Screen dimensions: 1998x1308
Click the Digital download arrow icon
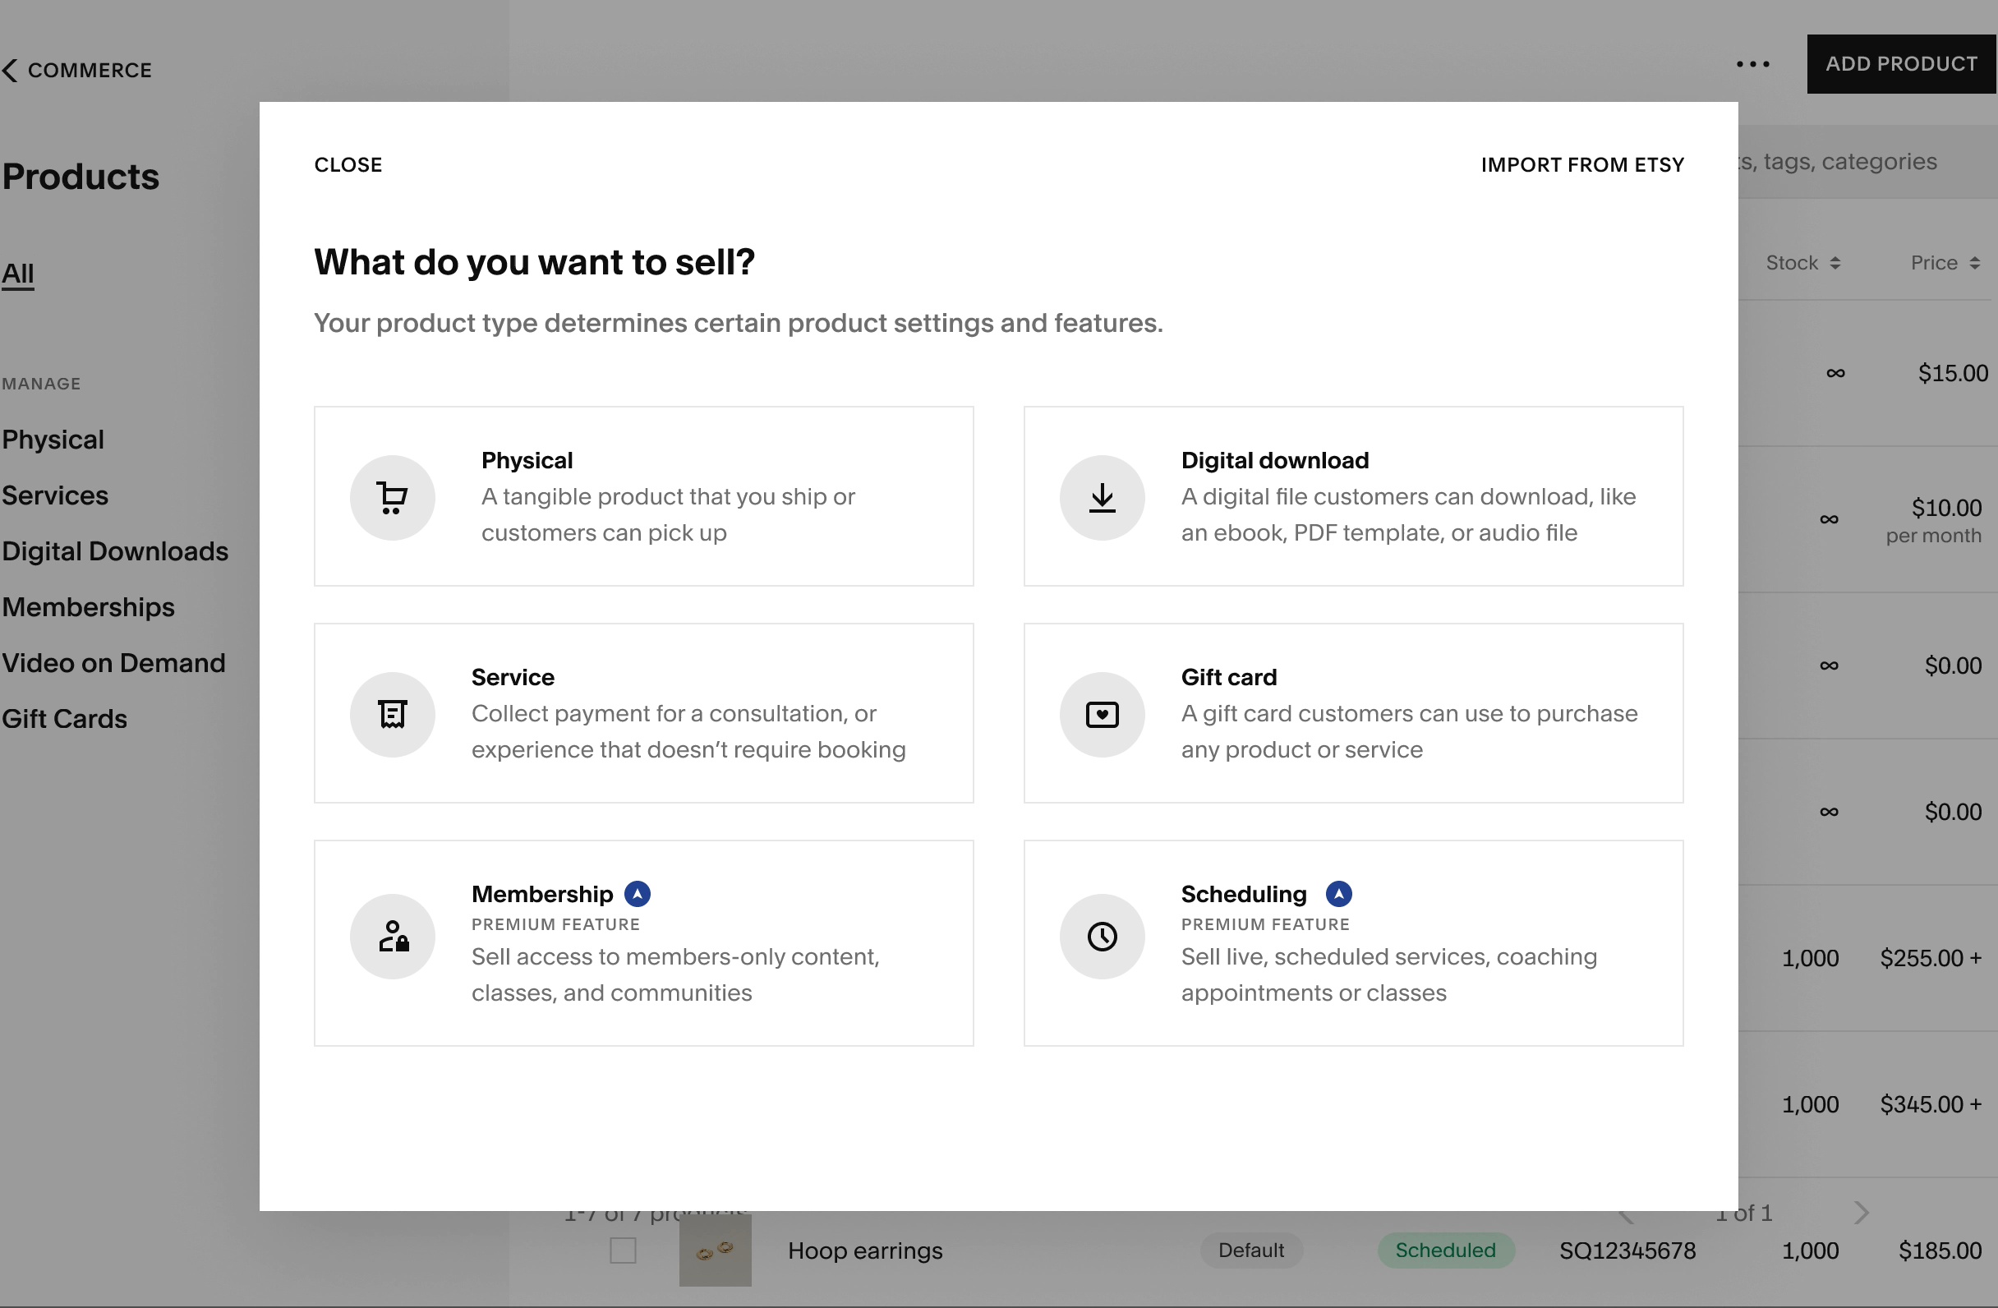[1102, 498]
